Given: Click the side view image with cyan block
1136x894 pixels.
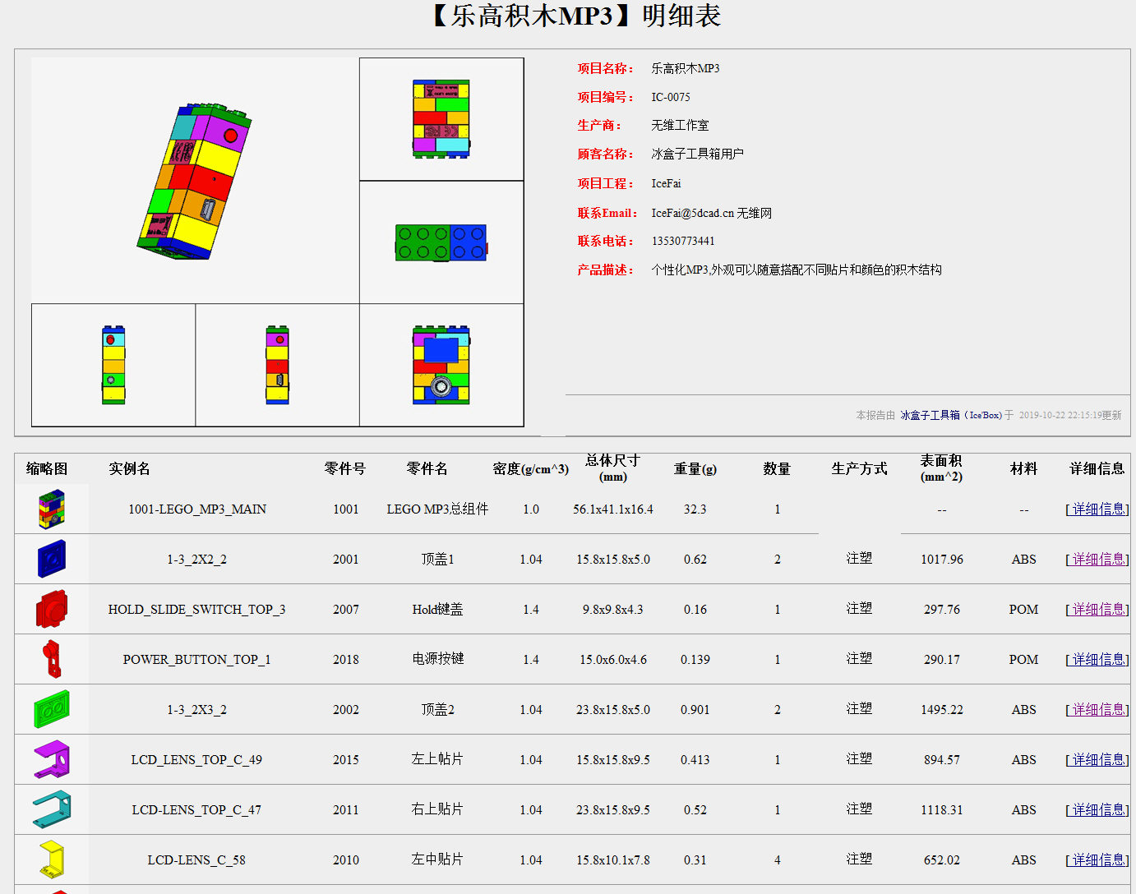Looking at the screenshot, I should coord(113,365).
